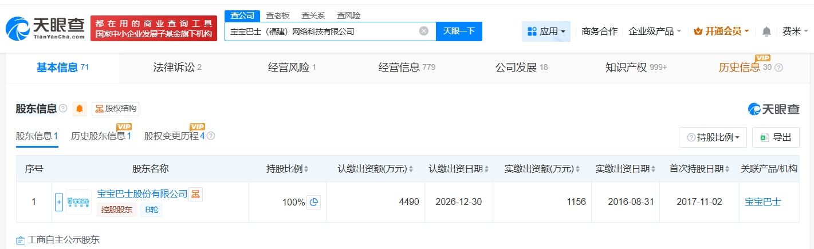The width and height of the screenshot is (814, 249).
Task: Click the help icon next to 历史信息 tab
Action: coord(778,68)
